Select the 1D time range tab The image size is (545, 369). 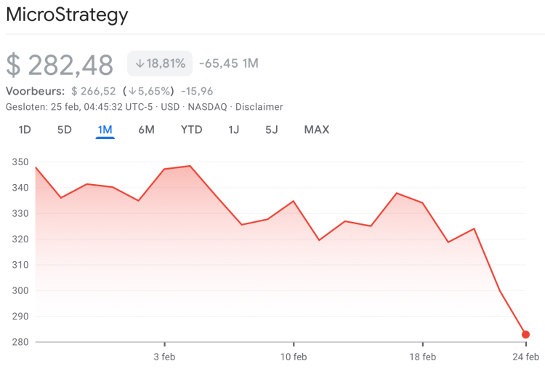25,130
